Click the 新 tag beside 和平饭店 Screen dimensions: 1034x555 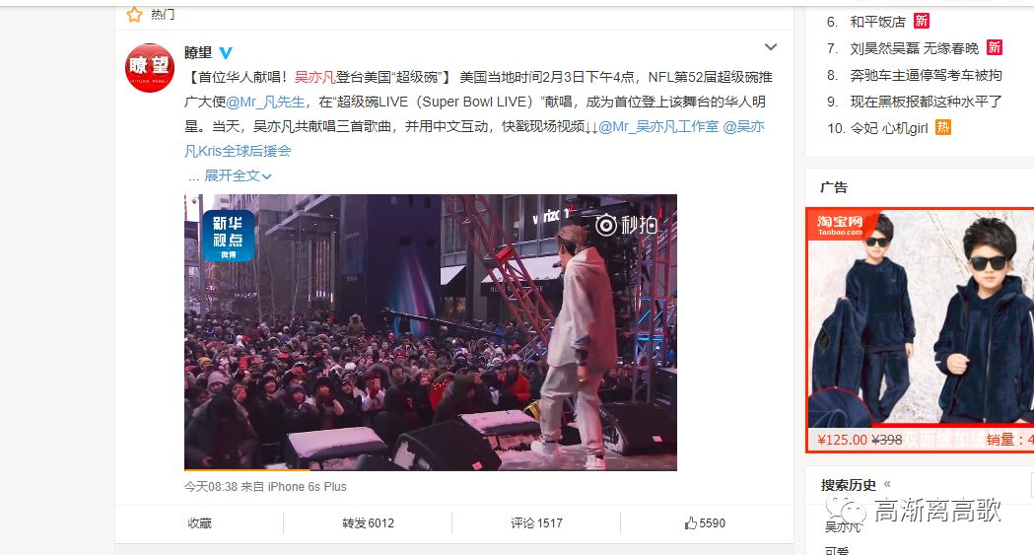click(x=922, y=21)
